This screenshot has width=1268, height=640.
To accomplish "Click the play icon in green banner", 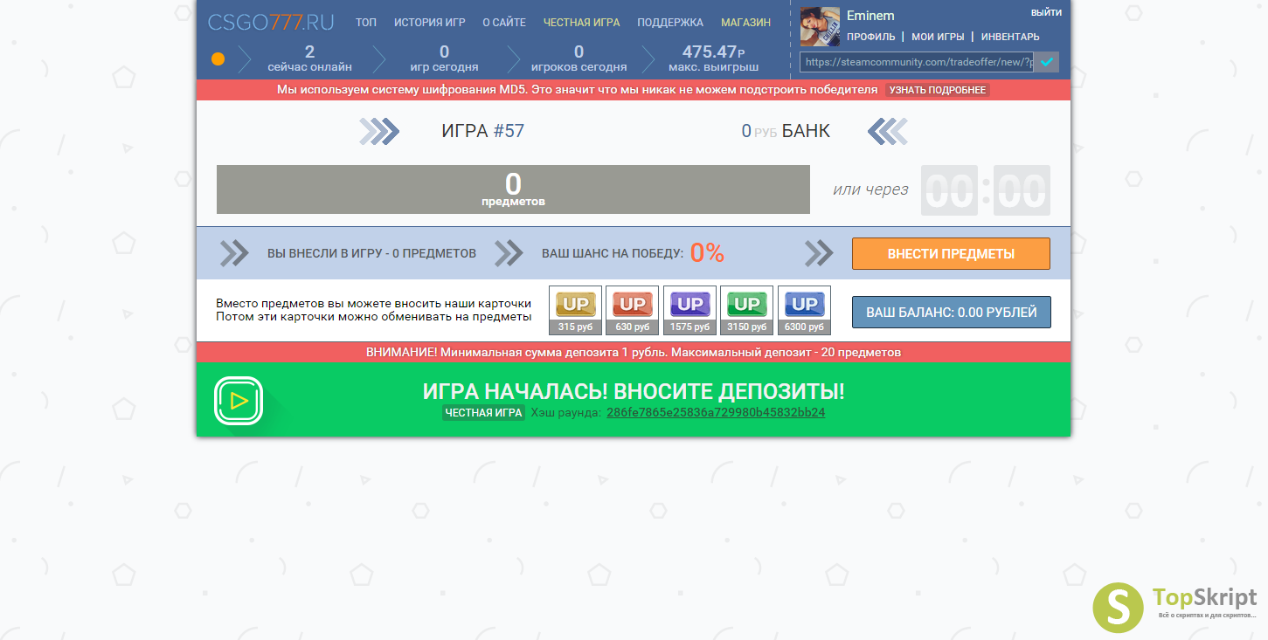I will click(x=239, y=401).
